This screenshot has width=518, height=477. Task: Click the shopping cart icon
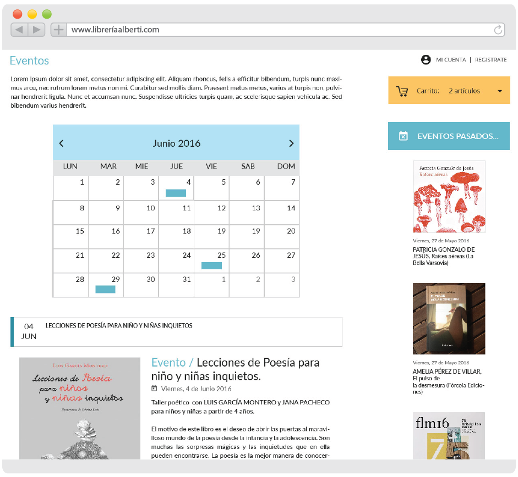402,91
